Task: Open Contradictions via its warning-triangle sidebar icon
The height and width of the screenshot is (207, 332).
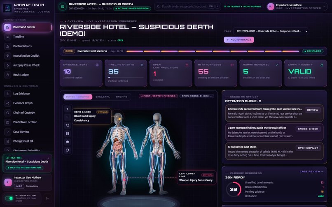Action: pos(8,46)
